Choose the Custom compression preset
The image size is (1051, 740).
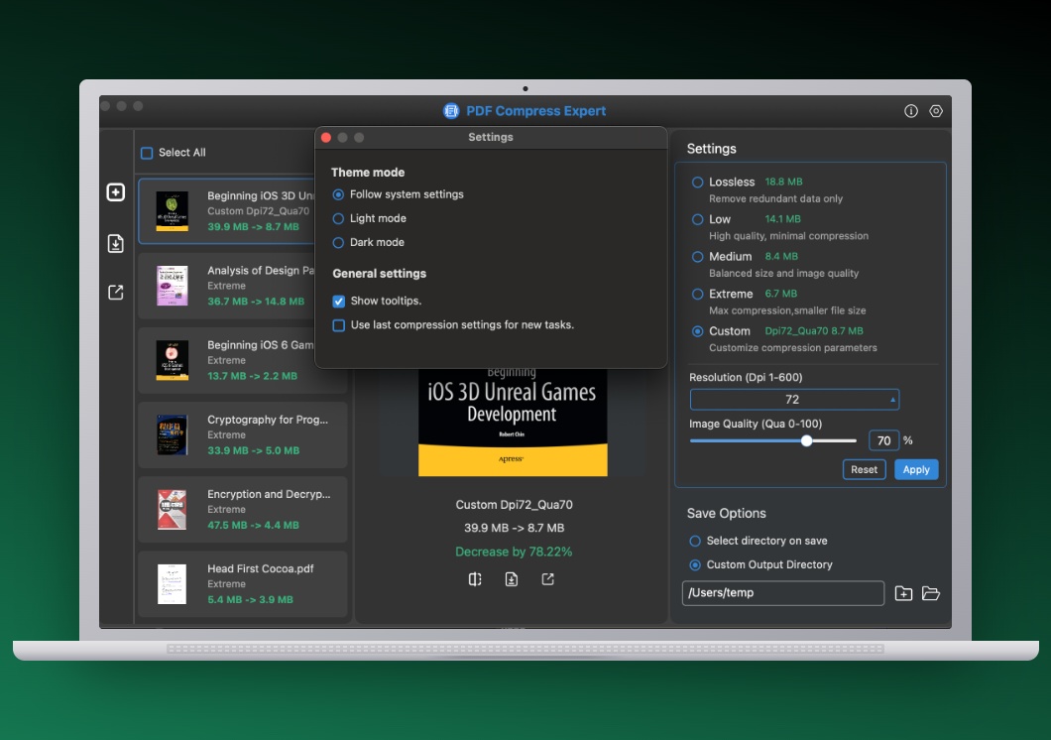(x=698, y=331)
